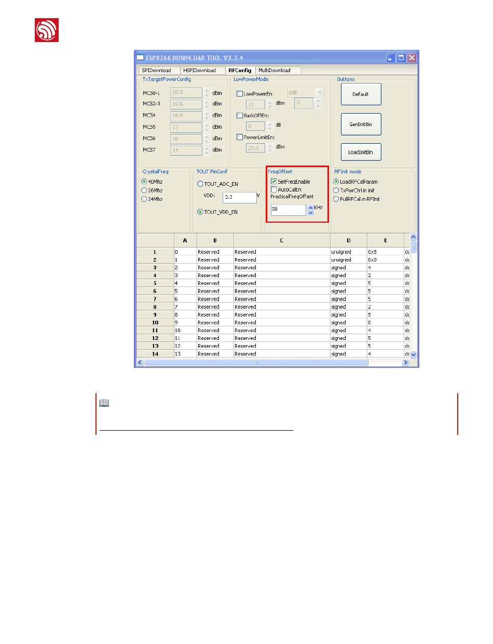Click the PowerLimitEn dBm value field

click(255, 148)
